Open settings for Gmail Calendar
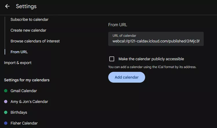 24,91
